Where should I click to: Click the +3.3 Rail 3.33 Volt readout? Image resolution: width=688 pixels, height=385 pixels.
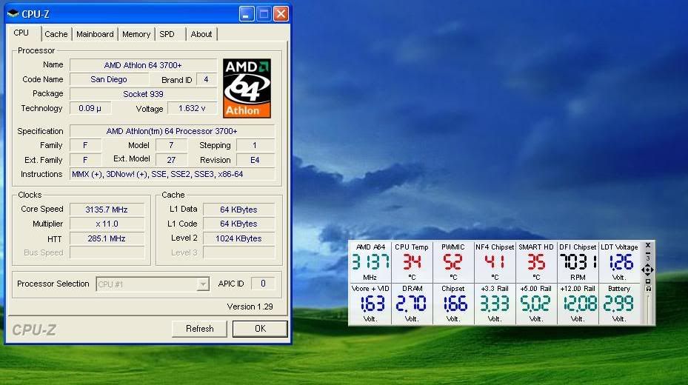[495, 304]
